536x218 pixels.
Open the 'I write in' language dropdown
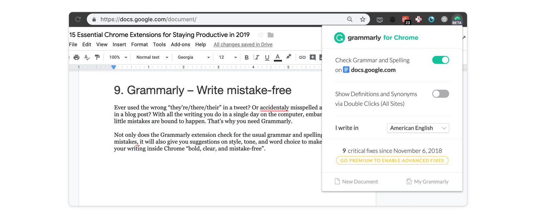pyautogui.click(x=418, y=128)
